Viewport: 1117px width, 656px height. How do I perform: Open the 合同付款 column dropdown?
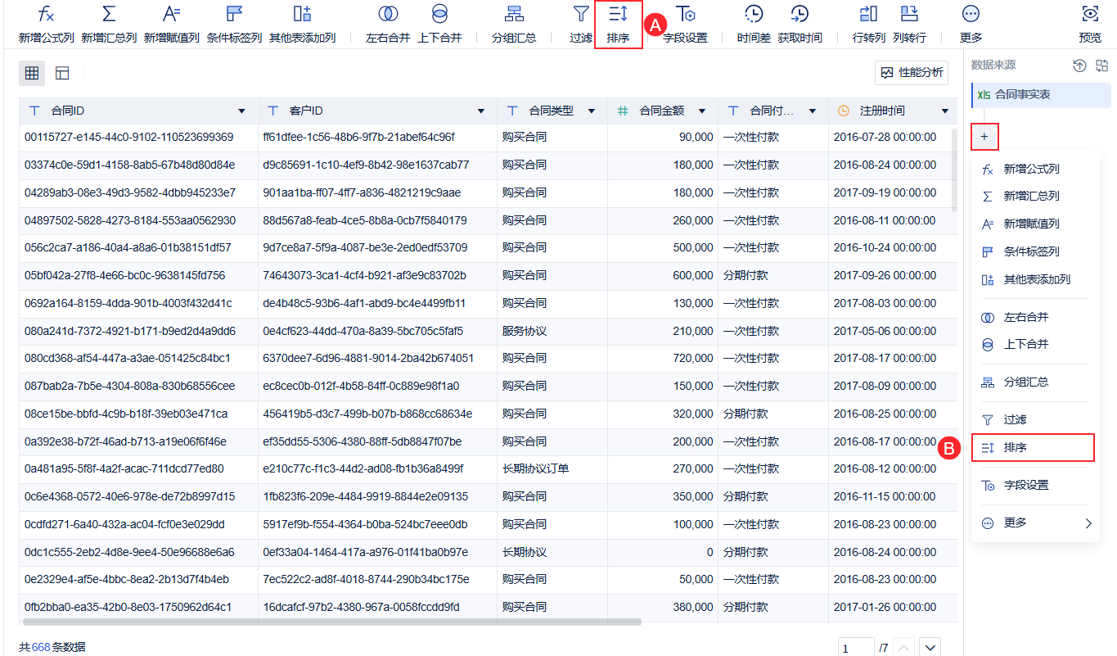point(813,111)
